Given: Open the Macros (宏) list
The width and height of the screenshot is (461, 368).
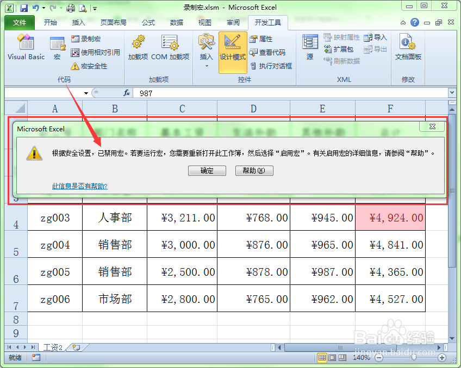Looking at the screenshot, I should coord(57,48).
